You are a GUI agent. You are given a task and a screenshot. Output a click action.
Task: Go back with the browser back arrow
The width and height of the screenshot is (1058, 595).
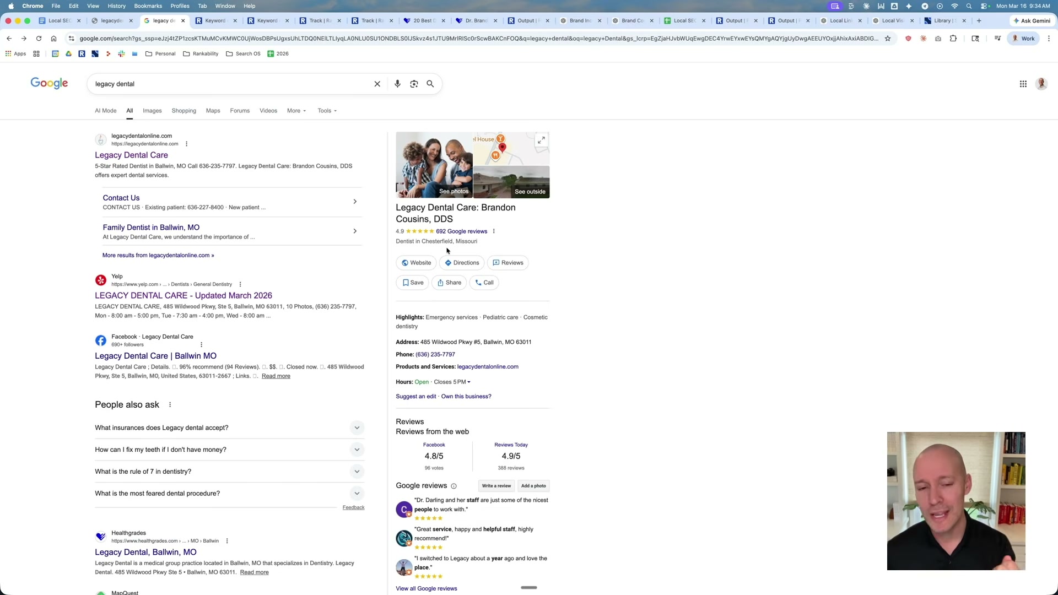[9, 39]
